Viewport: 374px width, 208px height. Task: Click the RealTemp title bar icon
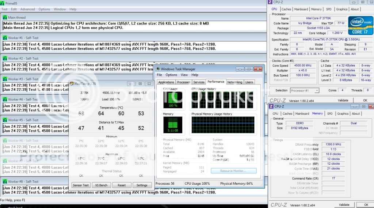(72, 83)
